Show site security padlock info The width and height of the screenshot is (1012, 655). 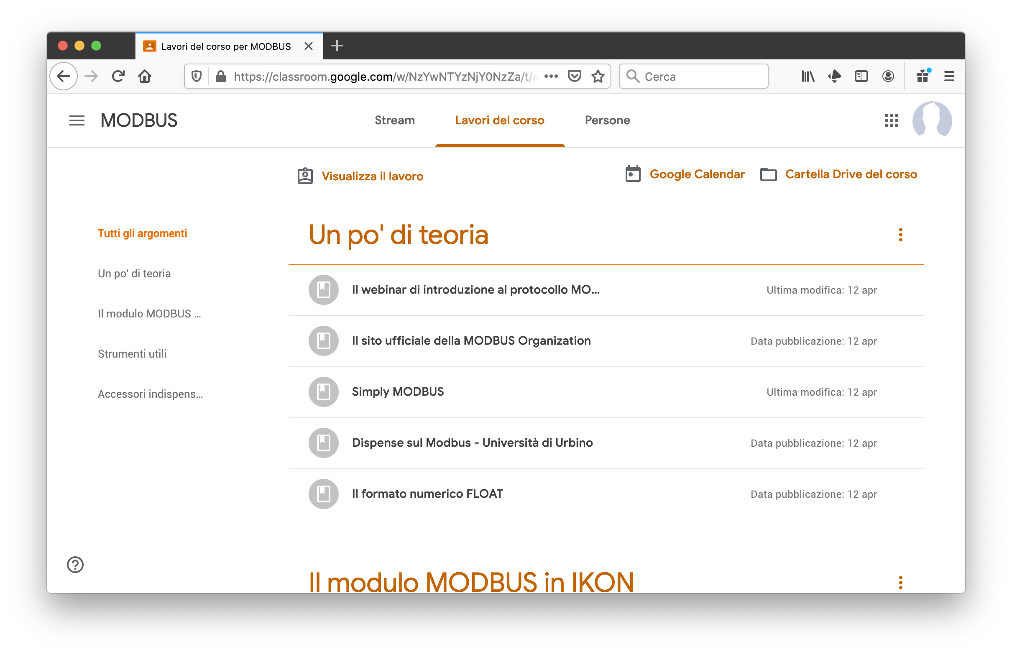pyautogui.click(x=221, y=77)
